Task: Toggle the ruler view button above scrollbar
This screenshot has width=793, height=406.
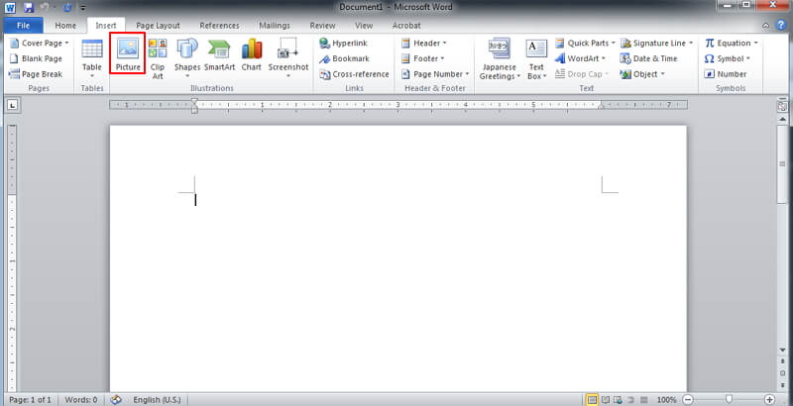Action: coord(782,106)
